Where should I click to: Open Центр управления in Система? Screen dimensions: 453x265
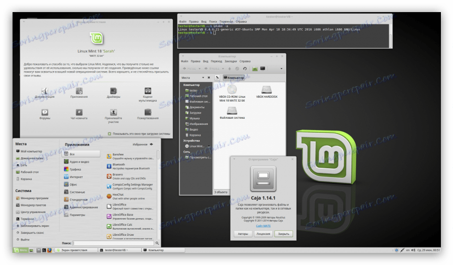(31, 212)
